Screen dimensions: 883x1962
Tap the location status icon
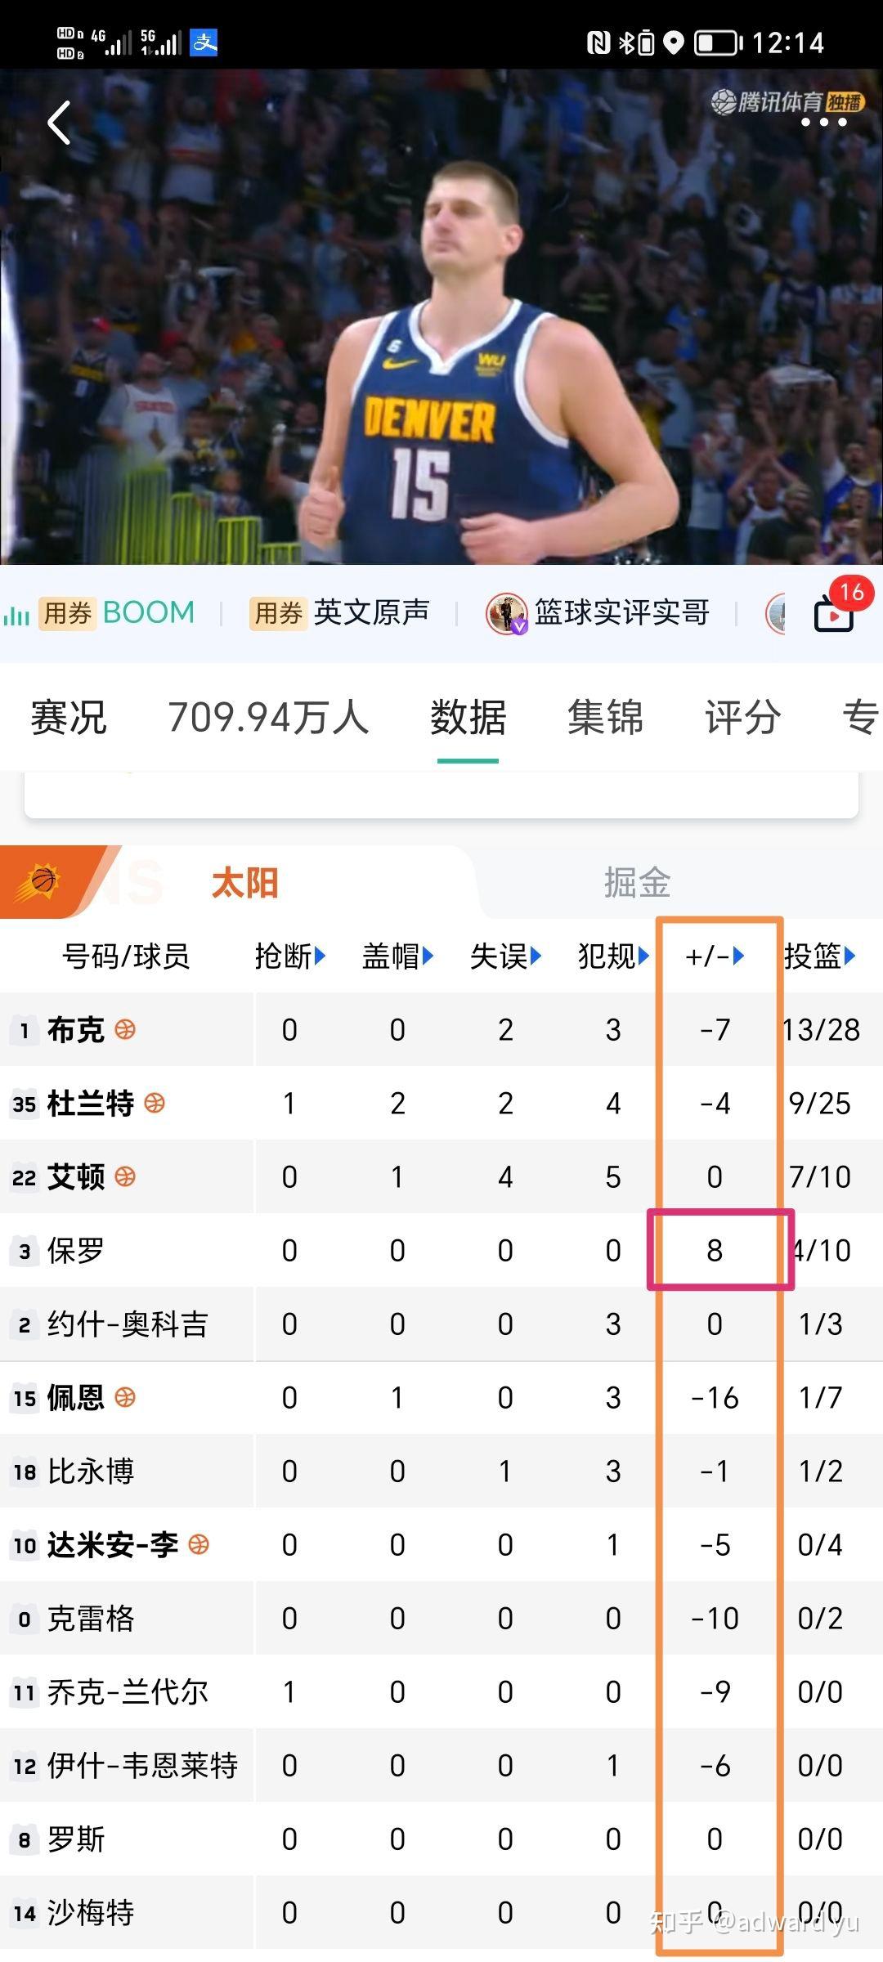(x=673, y=43)
